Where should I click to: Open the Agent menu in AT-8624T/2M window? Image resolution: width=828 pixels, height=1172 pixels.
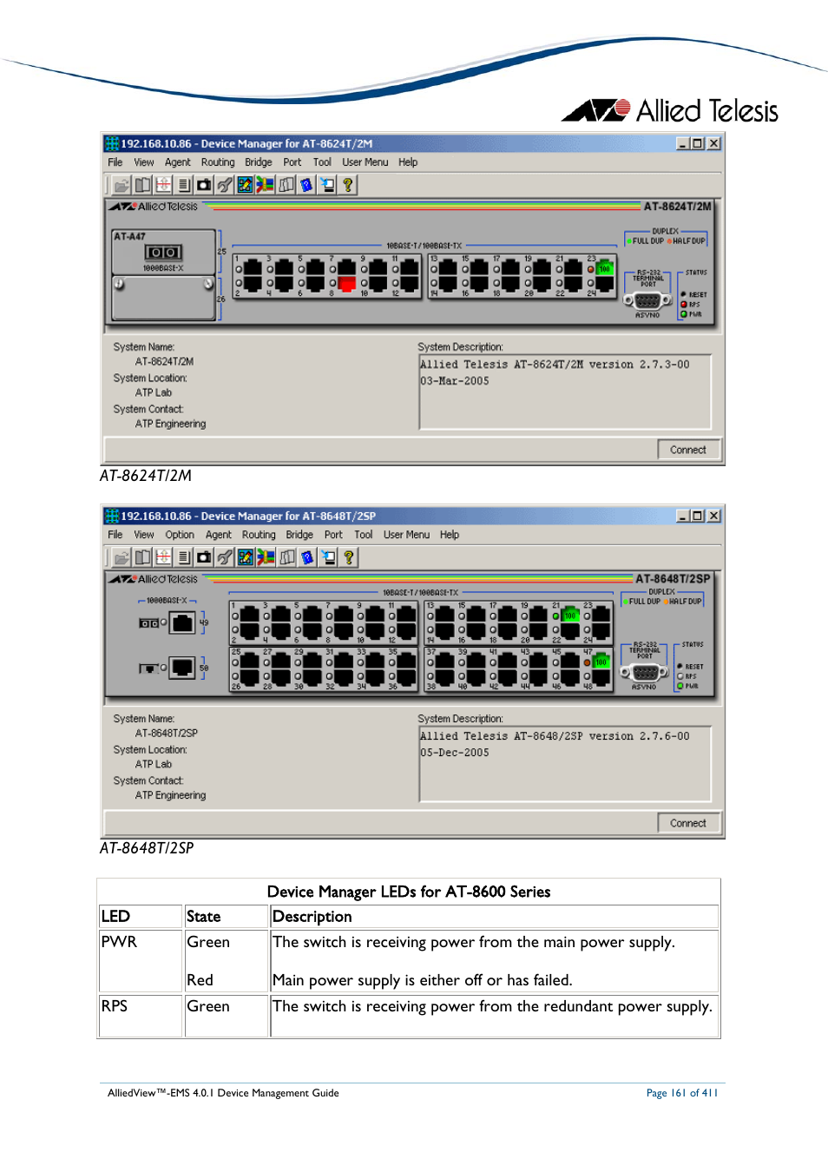click(178, 162)
